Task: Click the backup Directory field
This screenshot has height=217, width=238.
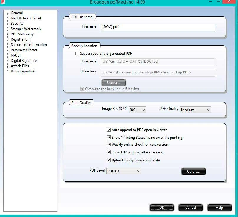Action: point(158,73)
